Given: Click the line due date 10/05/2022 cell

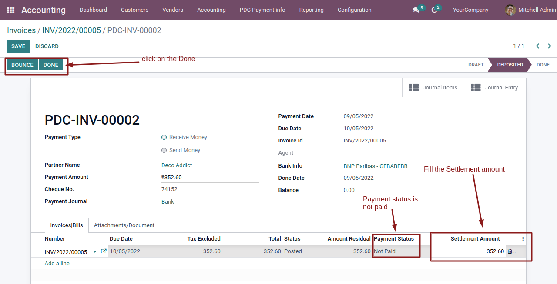Looking at the screenshot, I should 125,251.
